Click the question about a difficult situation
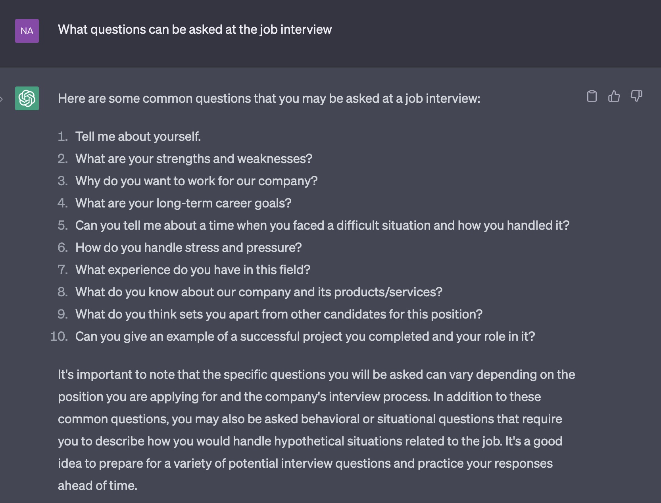The width and height of the screenshot is (661, 503). (323, 225)
